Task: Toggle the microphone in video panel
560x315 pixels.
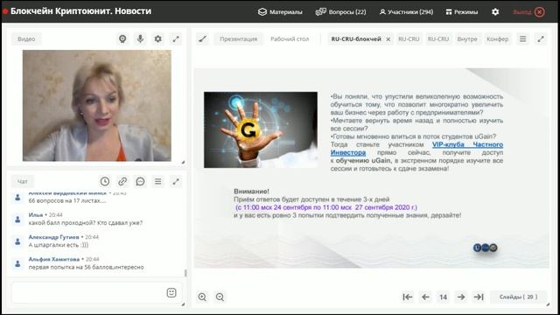Action: click(140, 38)
